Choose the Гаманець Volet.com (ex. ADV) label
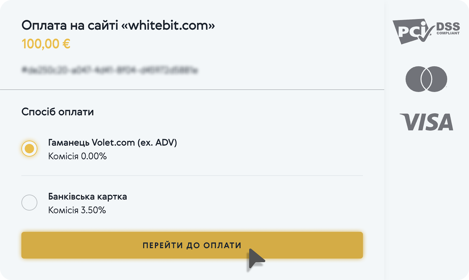Viewport: 469px width, 280px height. [x=113, y=142]
